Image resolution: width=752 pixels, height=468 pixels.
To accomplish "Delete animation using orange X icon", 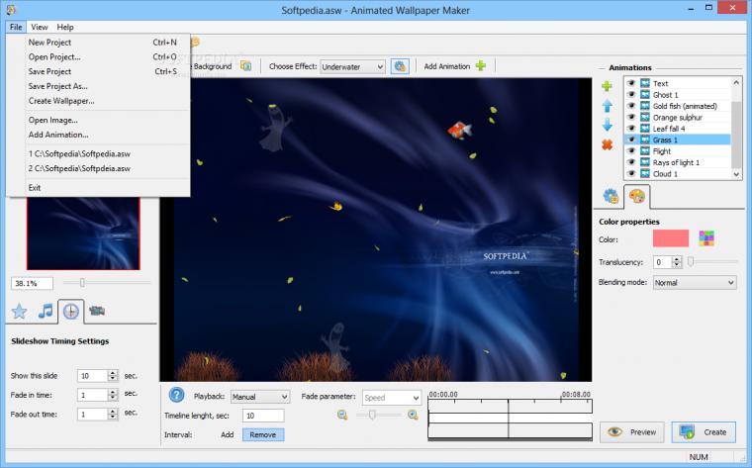I will click(608, 144).
